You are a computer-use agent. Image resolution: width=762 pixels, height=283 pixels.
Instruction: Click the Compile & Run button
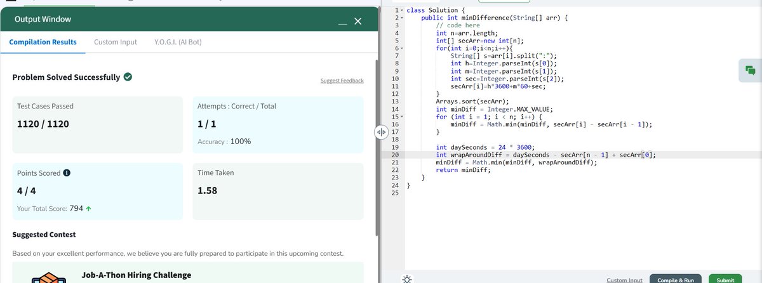[x=676, y=279]
